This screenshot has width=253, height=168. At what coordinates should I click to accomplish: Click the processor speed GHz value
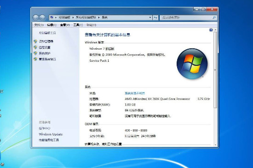pyautogui.click(x=204, y=99)
